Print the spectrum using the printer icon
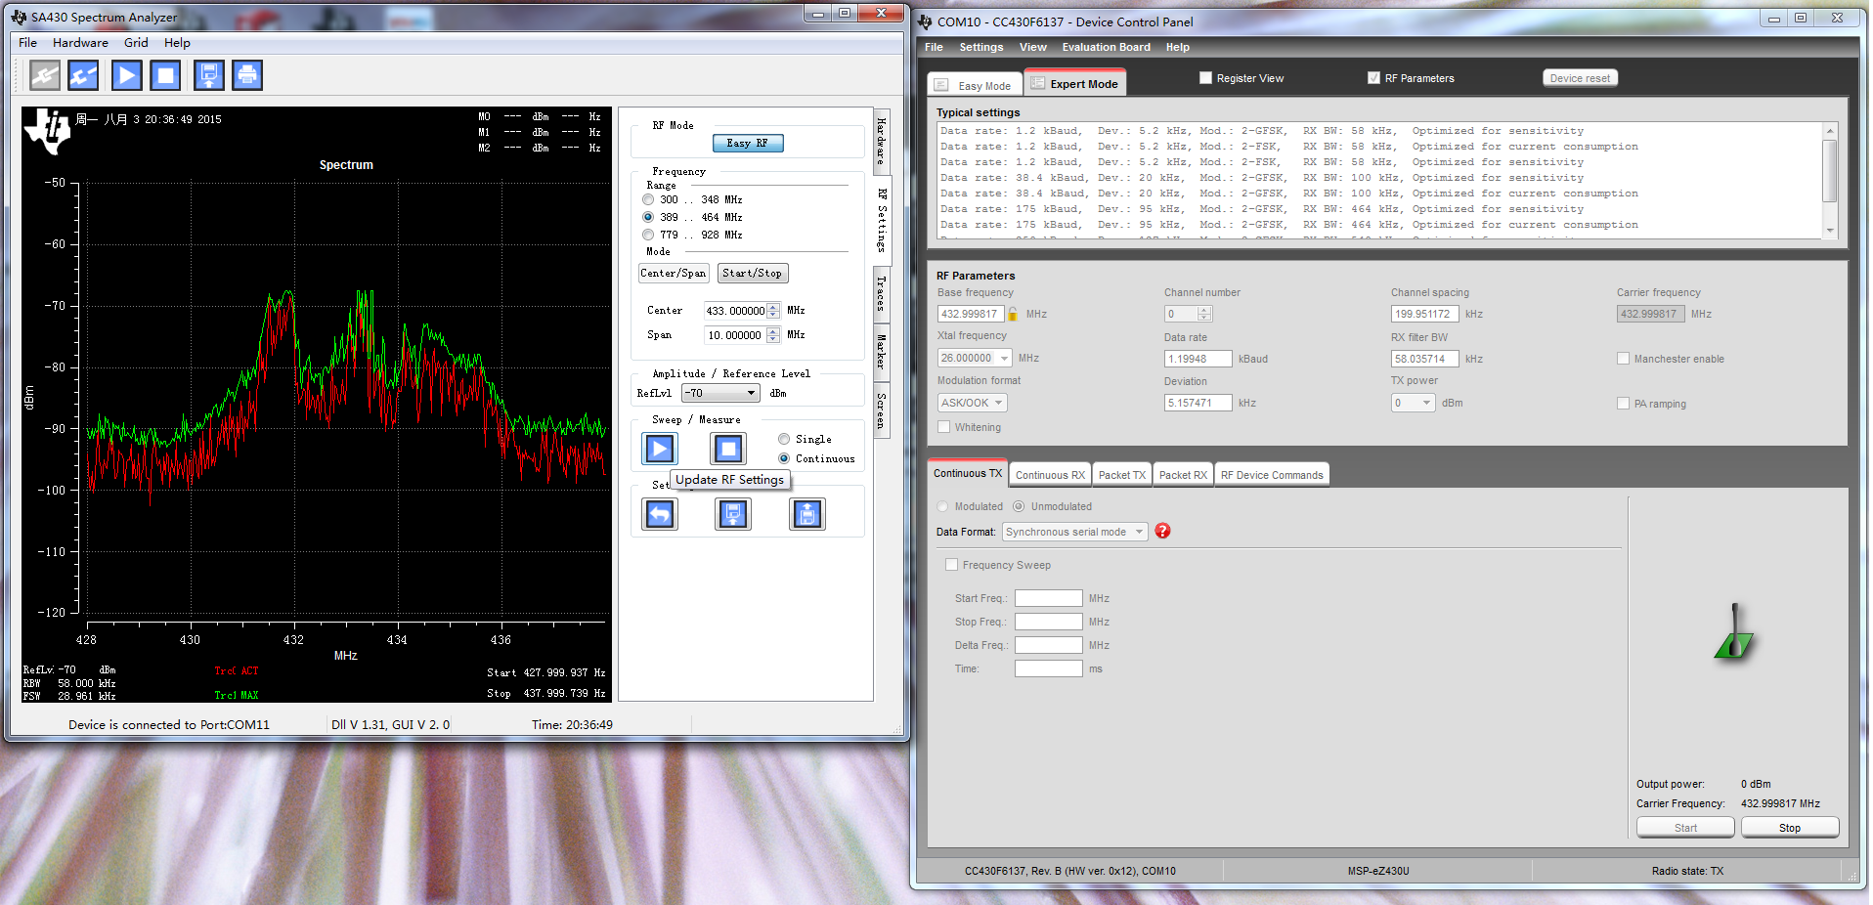Screen dimensions: 1873x905 (x=247, y=75)
